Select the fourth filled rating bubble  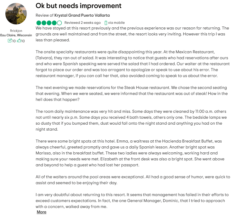tap(54, 23)
